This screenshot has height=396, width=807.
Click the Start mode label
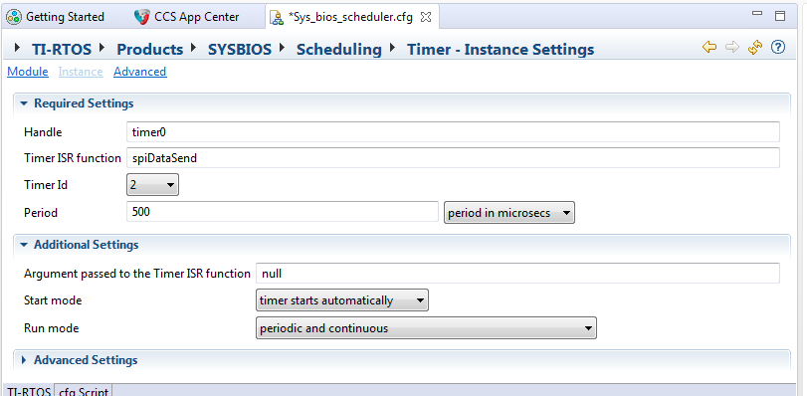[x=53, y=300]
